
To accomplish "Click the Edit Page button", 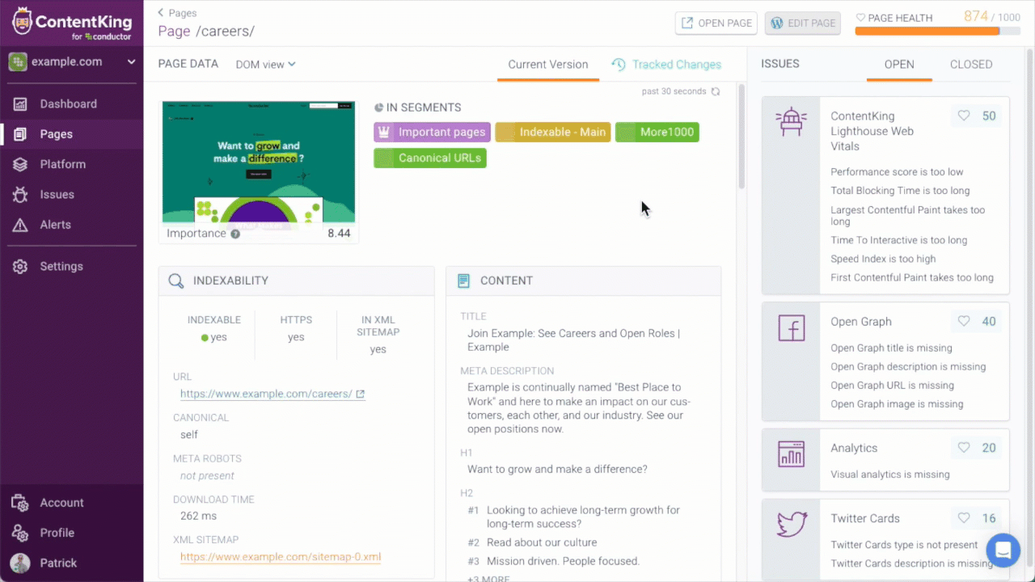I will click(x=803, y=23).
